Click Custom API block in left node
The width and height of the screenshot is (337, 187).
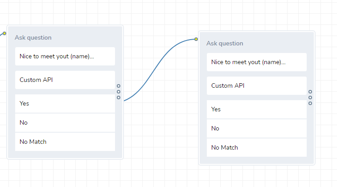[x=65, y=80]
